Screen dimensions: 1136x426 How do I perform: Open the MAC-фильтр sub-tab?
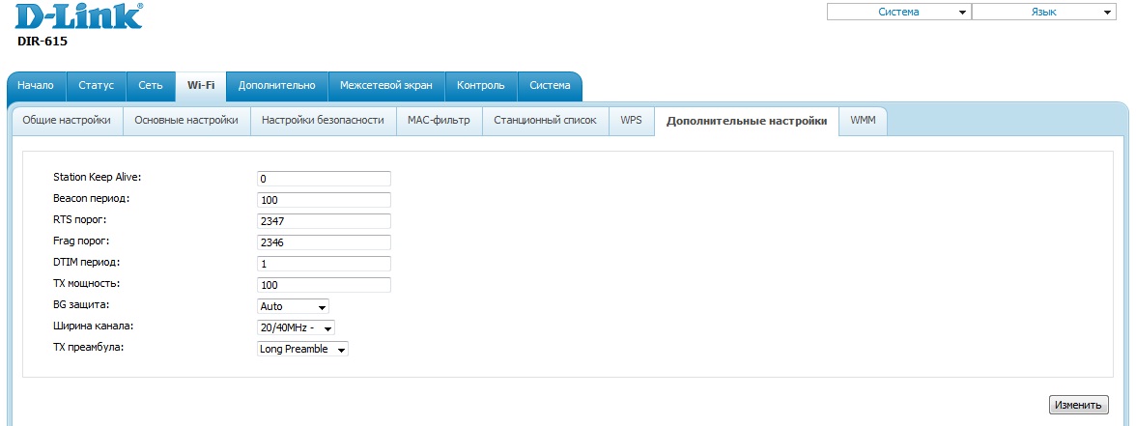click(439, 120)
